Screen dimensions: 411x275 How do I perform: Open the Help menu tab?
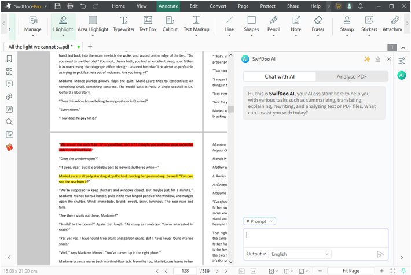[x=315, y=6]
